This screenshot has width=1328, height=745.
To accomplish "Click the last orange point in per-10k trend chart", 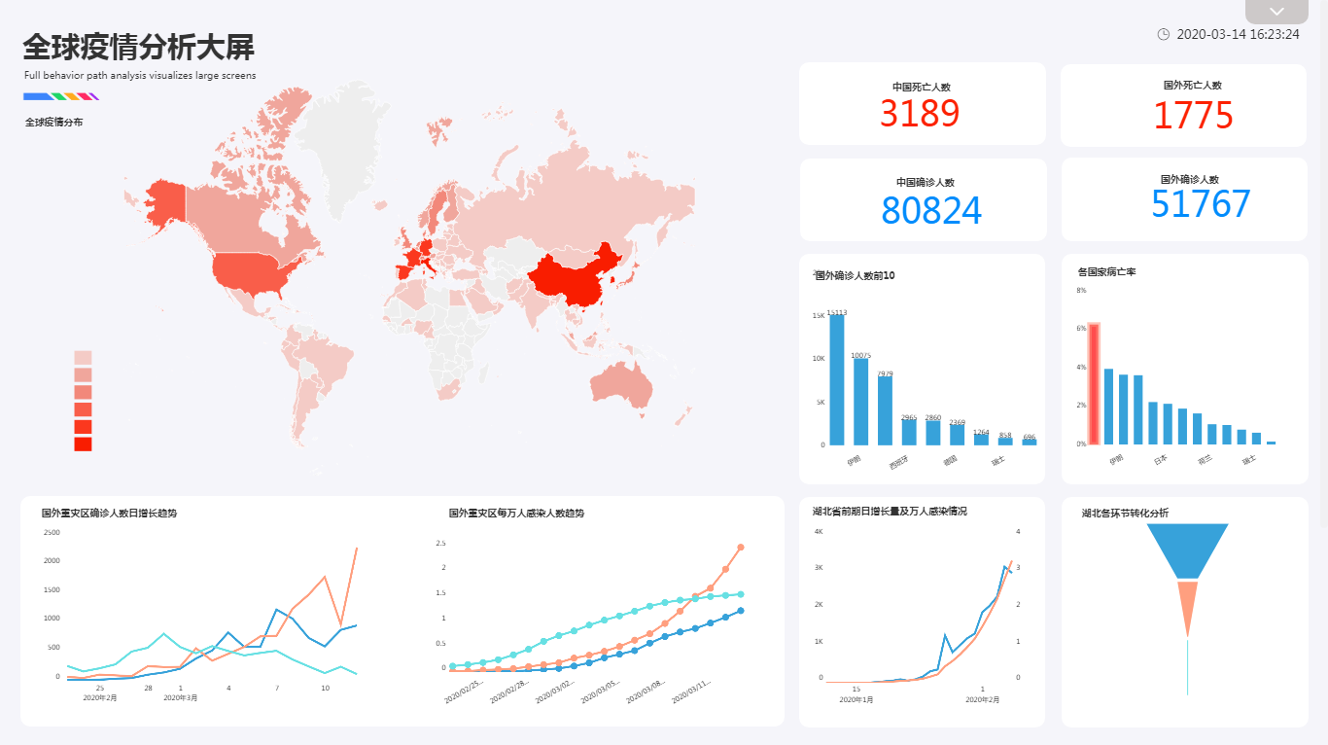I will [x=741, y=548].
